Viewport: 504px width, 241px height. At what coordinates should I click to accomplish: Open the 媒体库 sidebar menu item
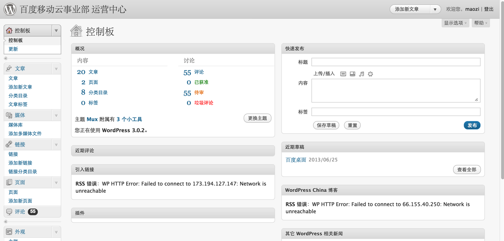[15, 125]
